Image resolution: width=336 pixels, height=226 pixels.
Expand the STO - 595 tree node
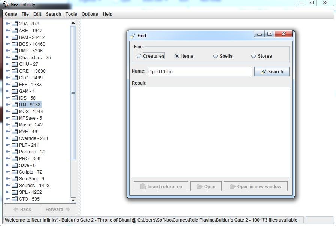coord(8,199)
